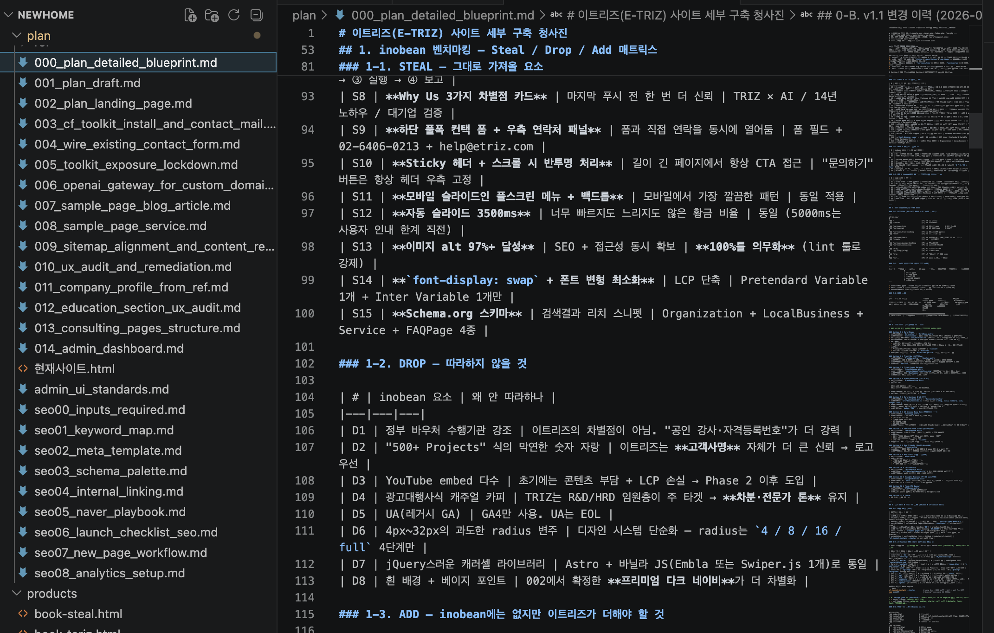Image resolution: width=994 pixels, height=633 pixels.
Task: Collapse all folders in Explorer
Action: 256,15
